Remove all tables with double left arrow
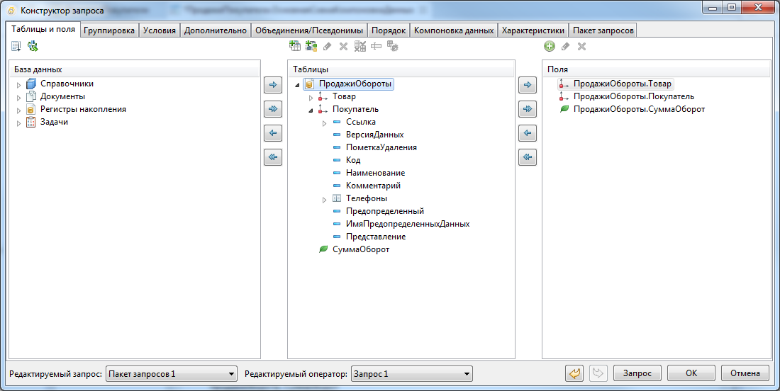Viewport: 780px width, 391px height. click(x=272, y=157)
